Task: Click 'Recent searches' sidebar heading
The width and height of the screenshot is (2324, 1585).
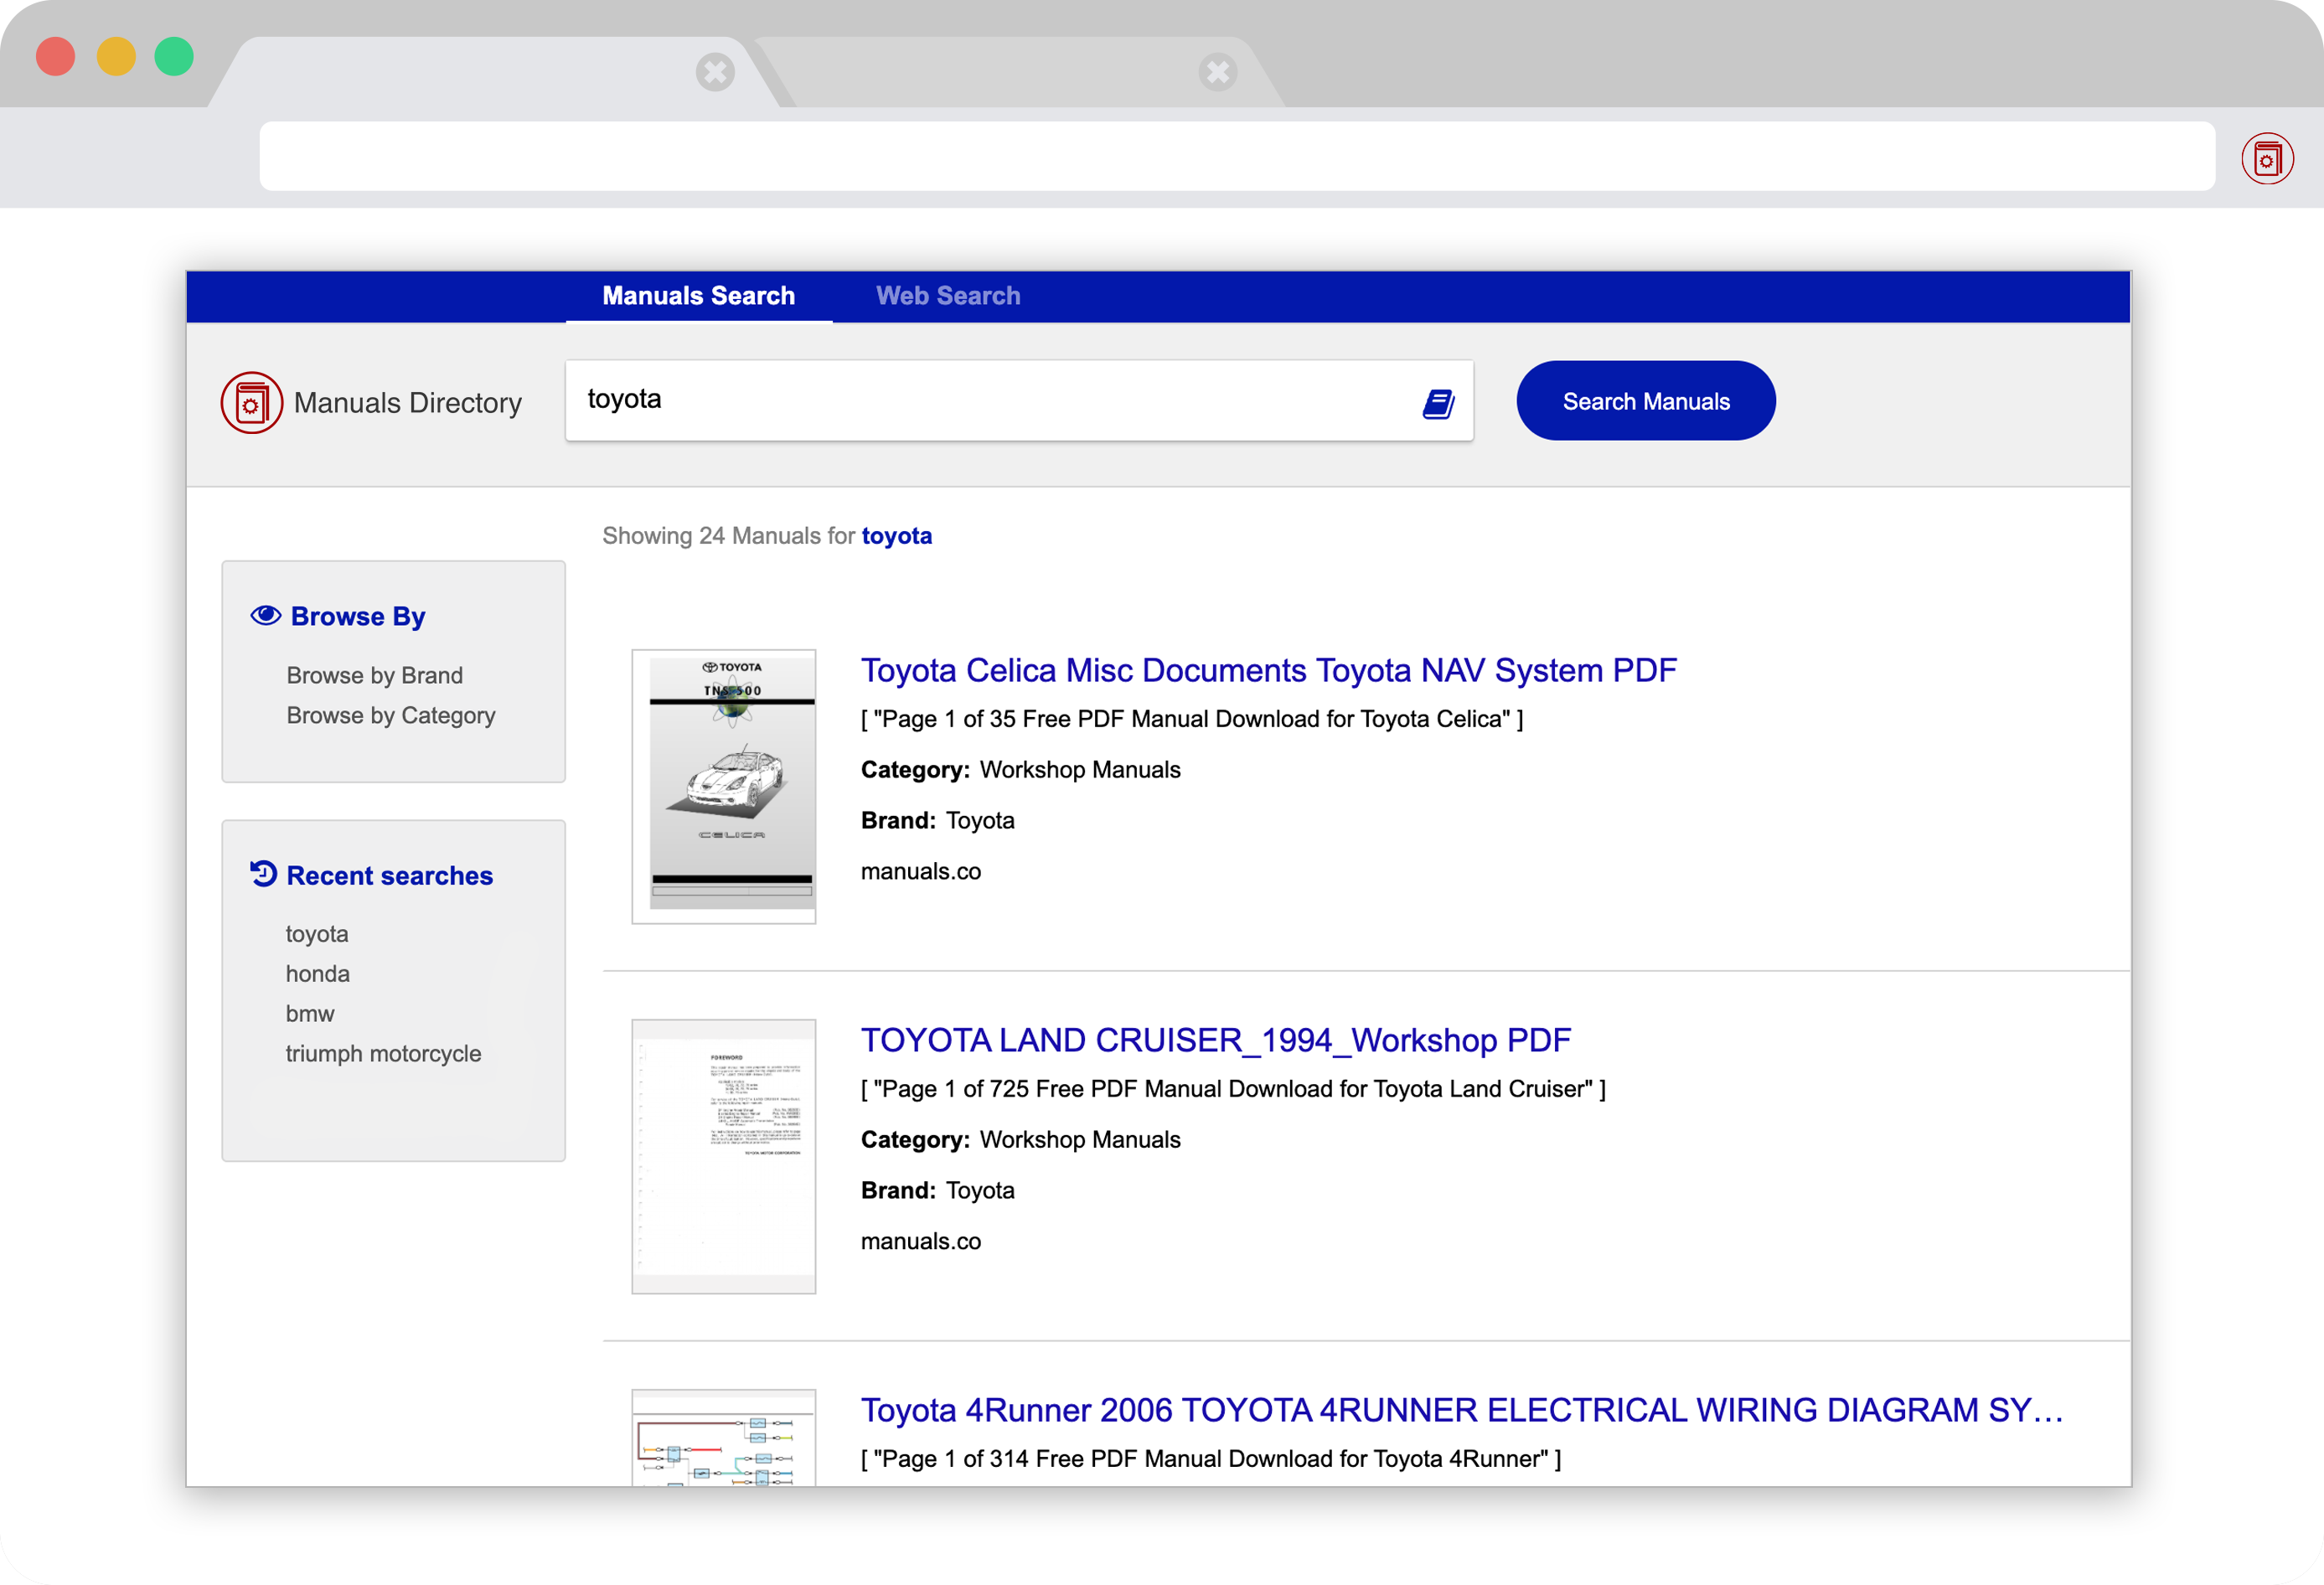Action: pyautogui.click(x=390, y=876)
